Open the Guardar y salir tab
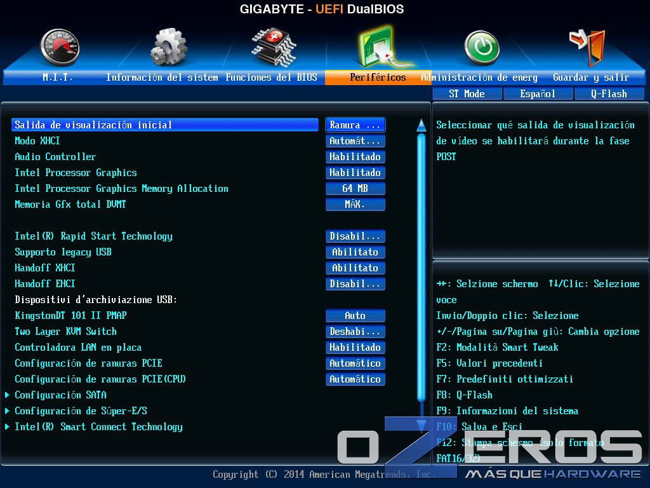 click(591, 77)
